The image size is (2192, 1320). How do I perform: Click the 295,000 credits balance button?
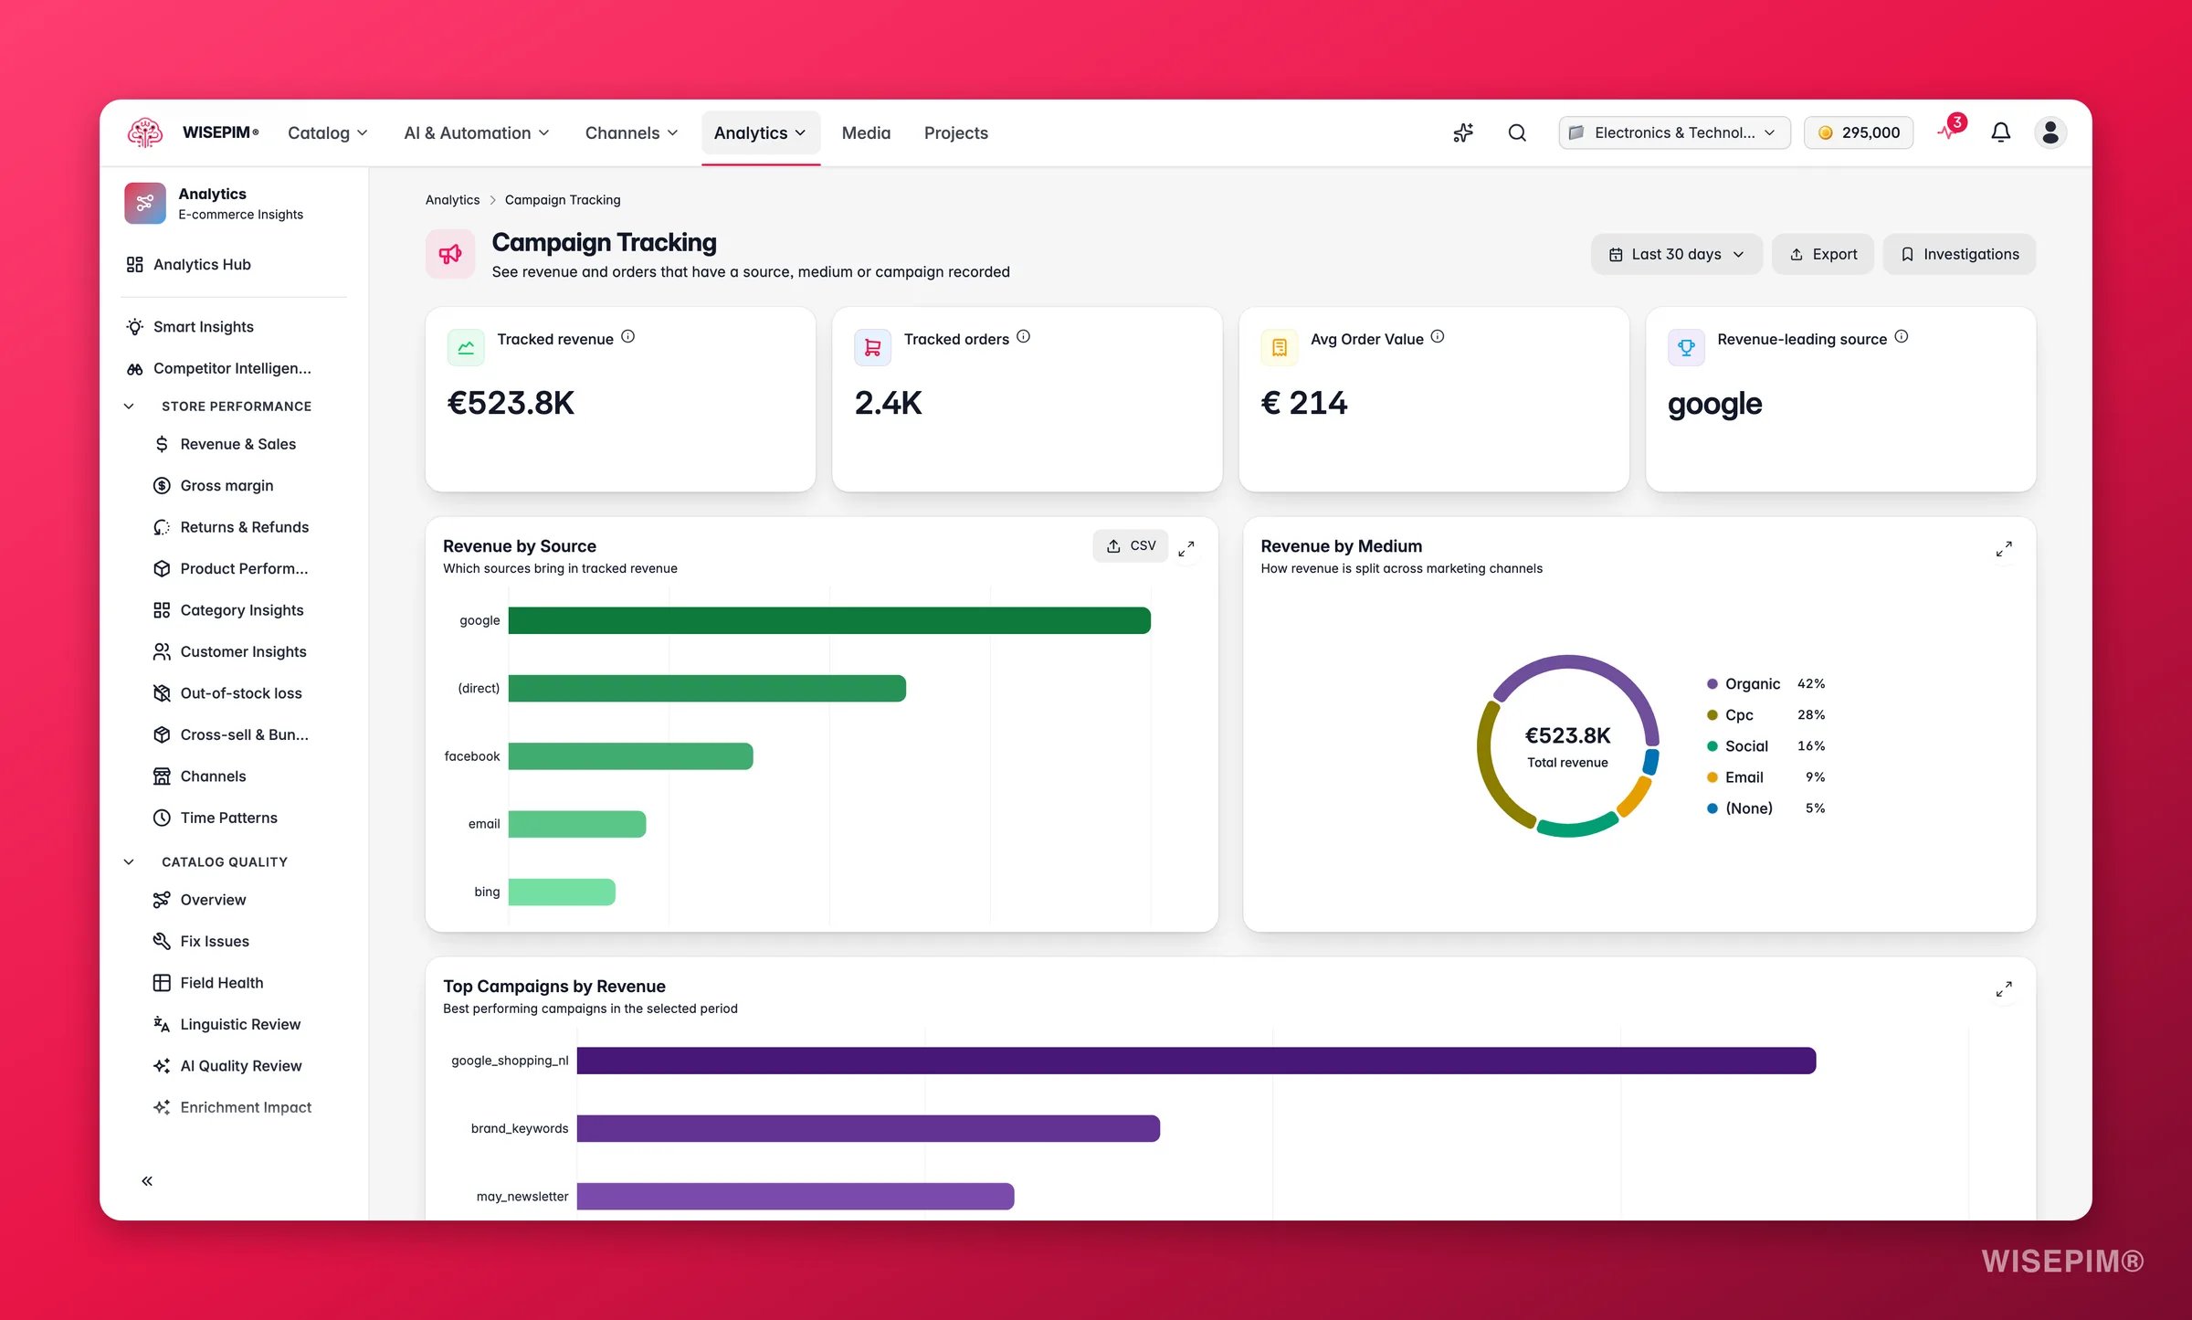coord(1859,132)
